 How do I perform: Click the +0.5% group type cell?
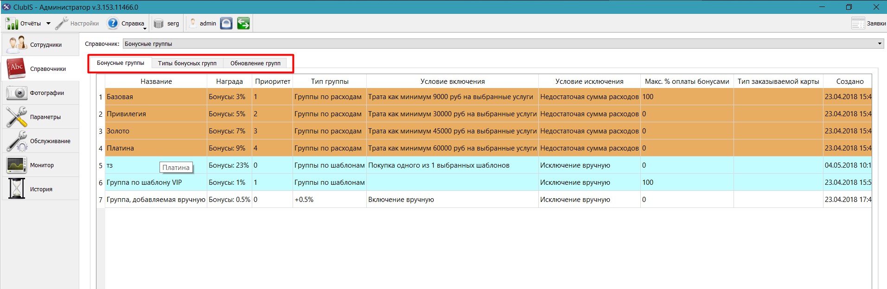coord(330,200)
